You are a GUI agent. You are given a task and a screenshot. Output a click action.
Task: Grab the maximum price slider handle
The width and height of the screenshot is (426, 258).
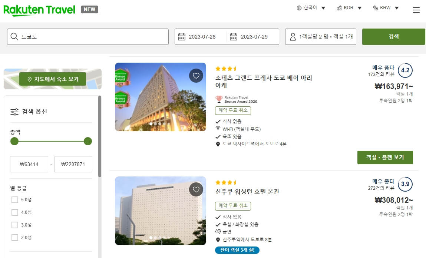(88, 141)
